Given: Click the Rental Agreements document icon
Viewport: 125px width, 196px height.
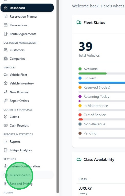Looking at the screenshot, I should pos(6,34).
